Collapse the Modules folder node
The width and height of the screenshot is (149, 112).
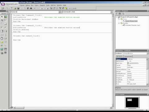(119, 23)
